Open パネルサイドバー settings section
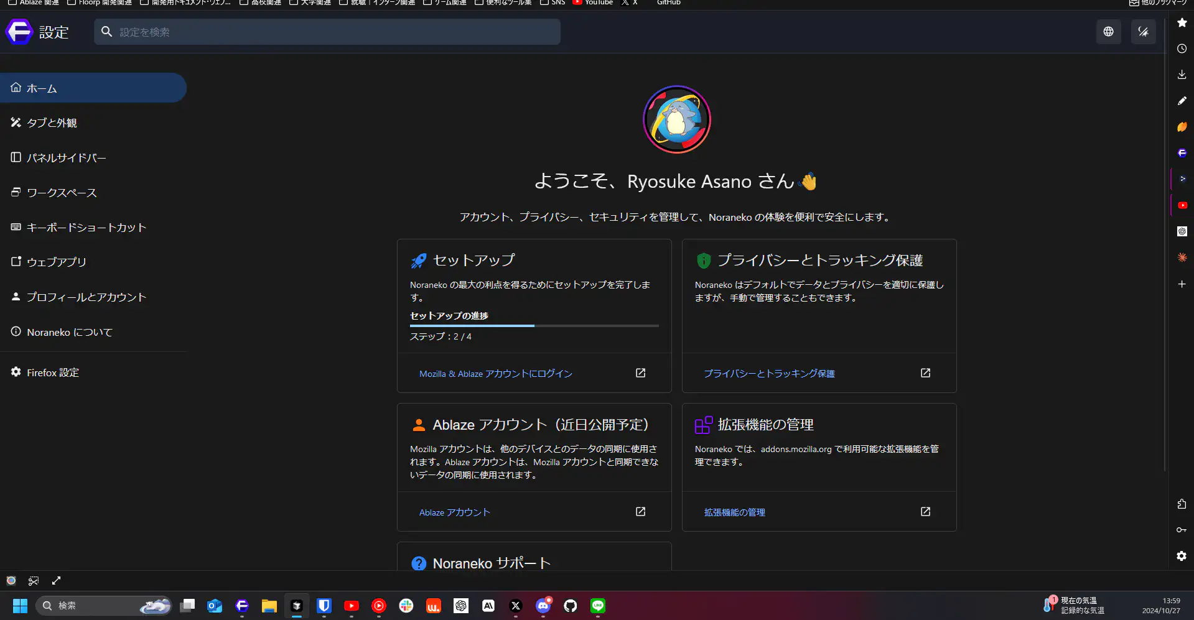Viewport: 1194px width, 620px height. pyautogui.click(x=93, y=157)
